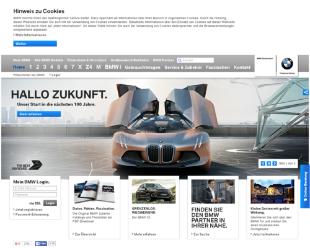Viewport: 310px width, 248px height.
Task: Click the search magnifier icon
Action: click(180, 60)
